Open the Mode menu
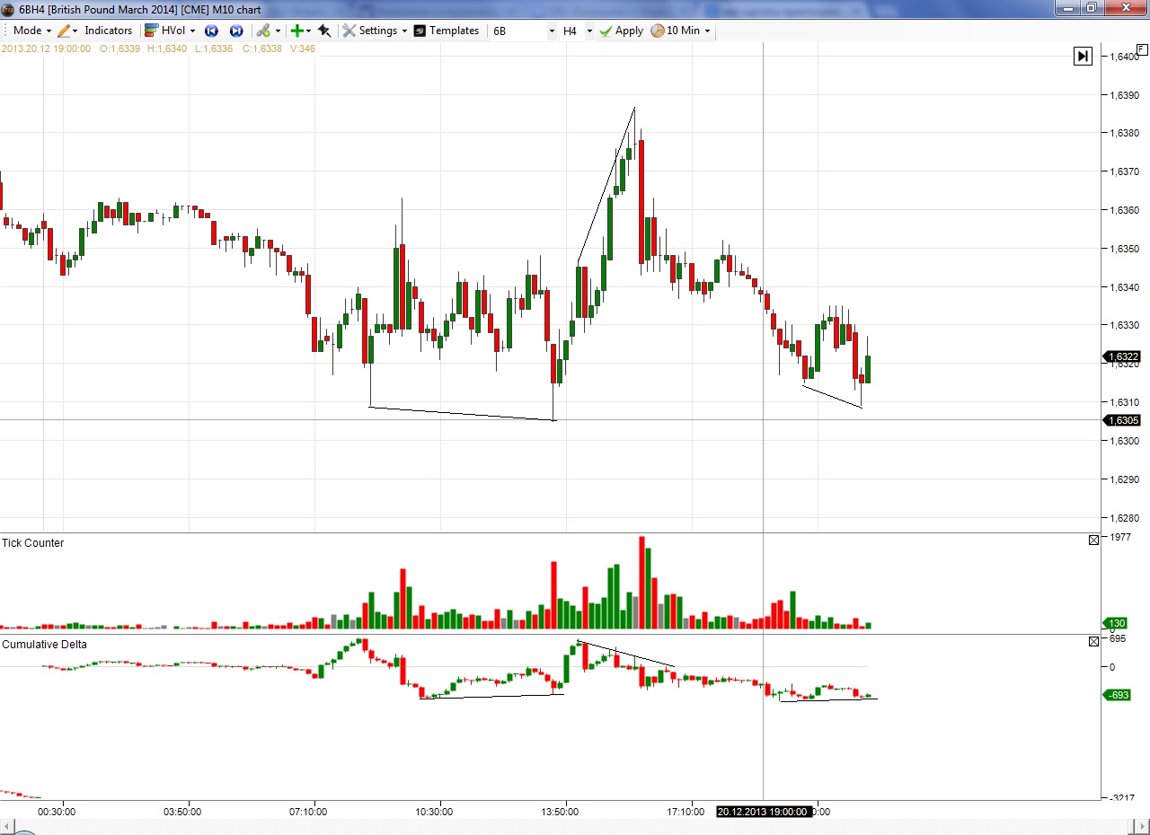The image size is (1150, 835). point(31,31)
